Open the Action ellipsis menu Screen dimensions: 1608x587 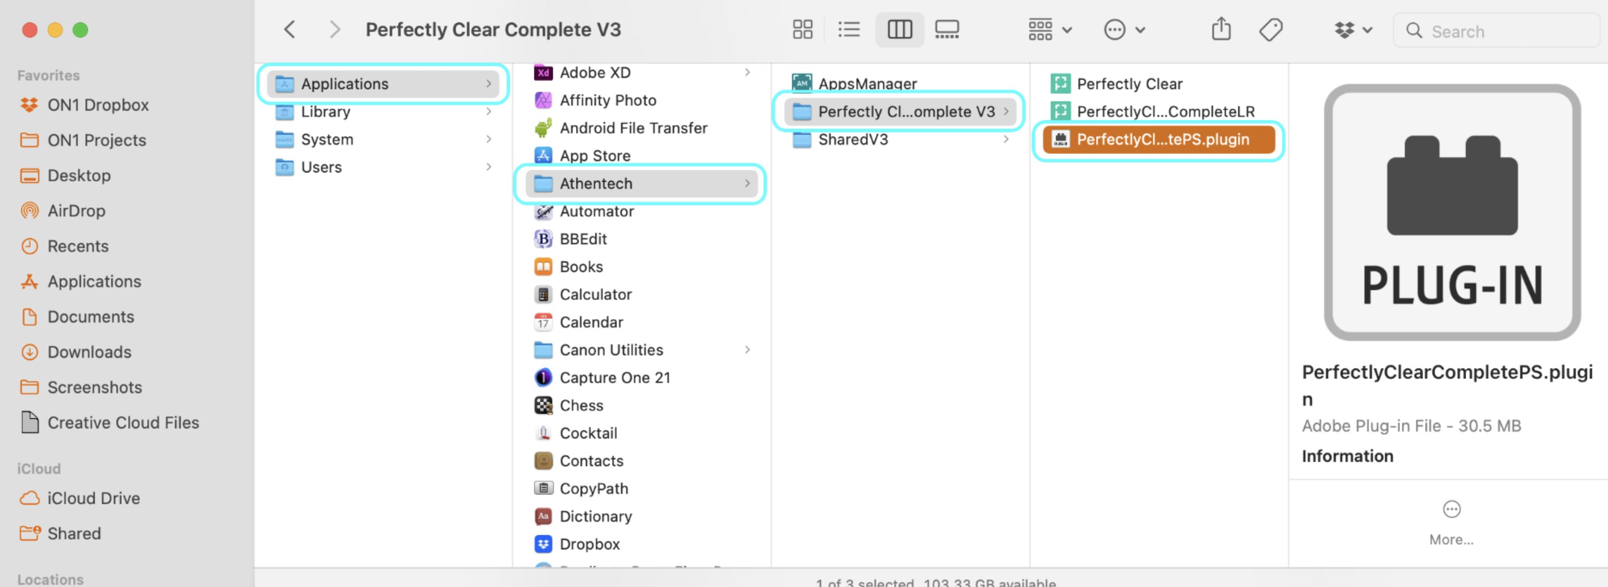tap(1124, 30)
